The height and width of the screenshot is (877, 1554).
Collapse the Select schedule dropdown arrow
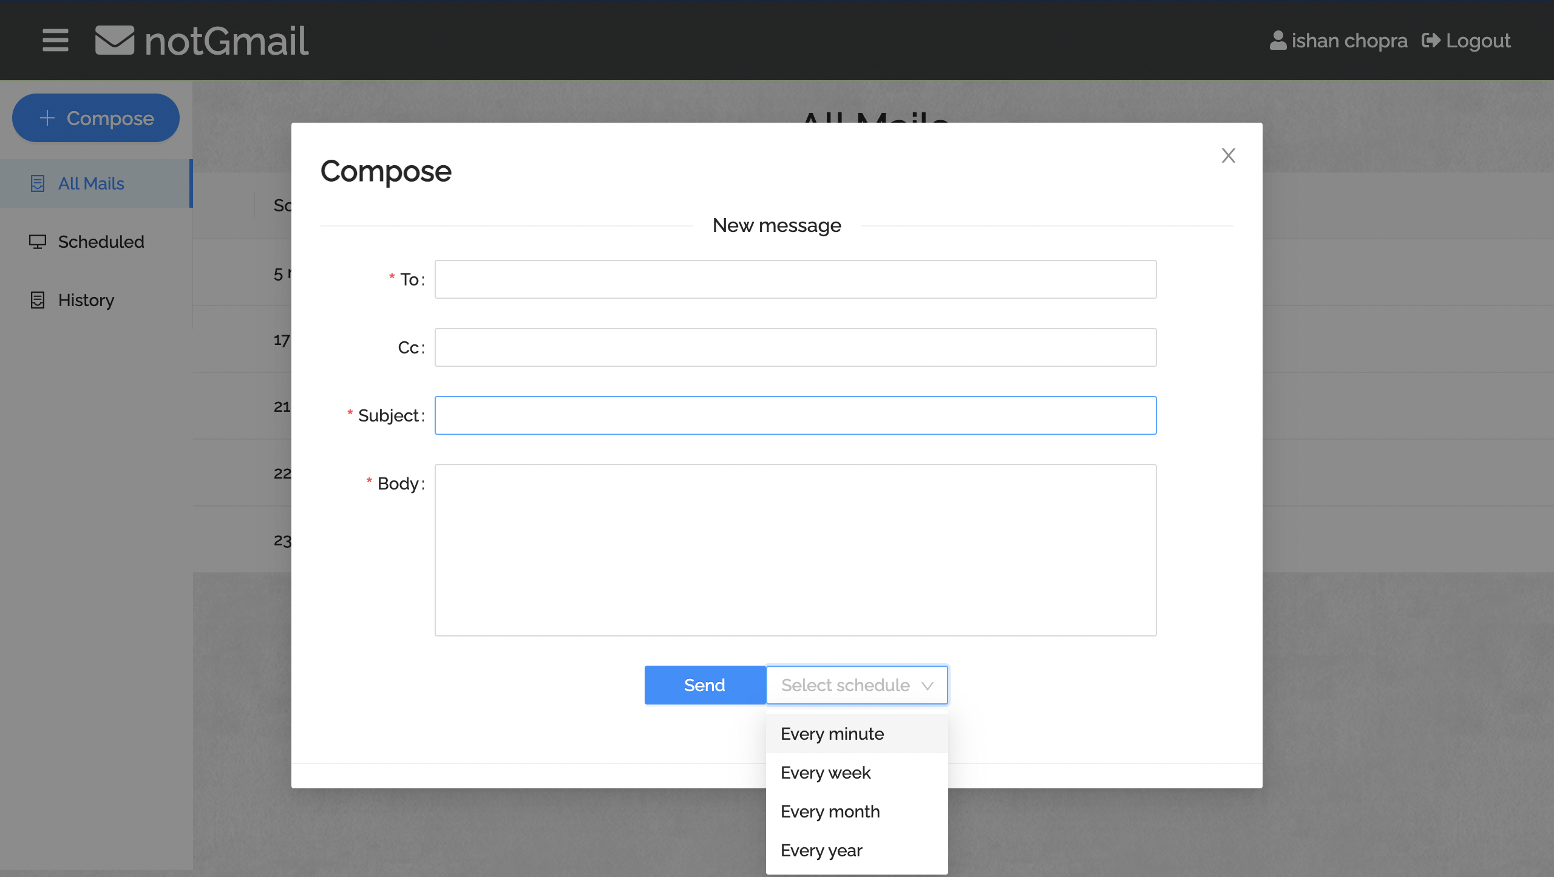[927, 686]
